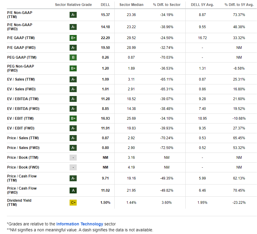Click the A- grade badge for P/E Non-GAAP (FWD)
The width and height of the screenshot is (257, 234).
(x=73, y=27)
